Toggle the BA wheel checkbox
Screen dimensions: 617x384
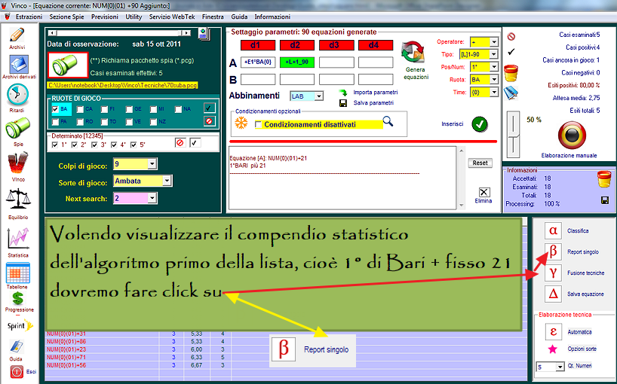click(x=55, y=109)
